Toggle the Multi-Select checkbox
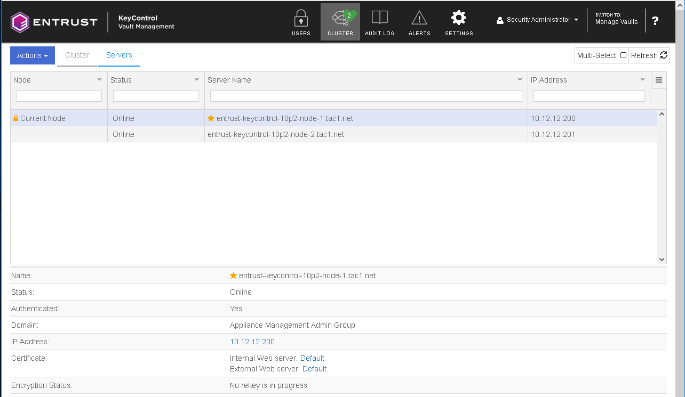This screenshot has height=397, width=685. click(x=623, y=55)
